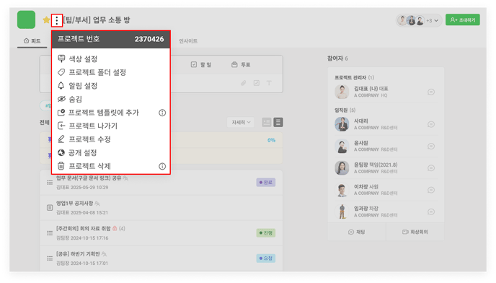Viewport: 496px width, 283px height.
Task: Click 김대표 profile photo
Action: coord(342,92)
